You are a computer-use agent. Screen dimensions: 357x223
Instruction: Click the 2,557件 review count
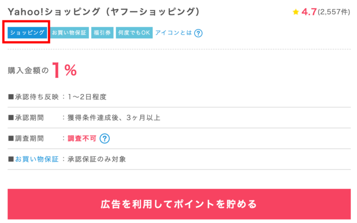[x=335, y=12]
